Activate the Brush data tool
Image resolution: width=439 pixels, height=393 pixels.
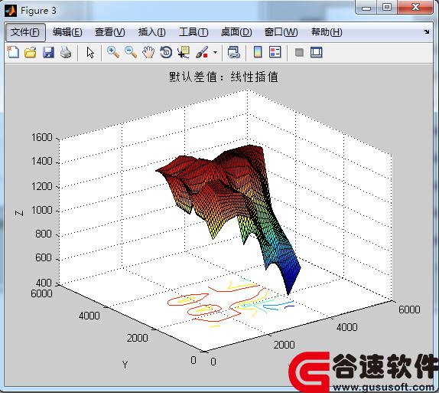(202, 52)
